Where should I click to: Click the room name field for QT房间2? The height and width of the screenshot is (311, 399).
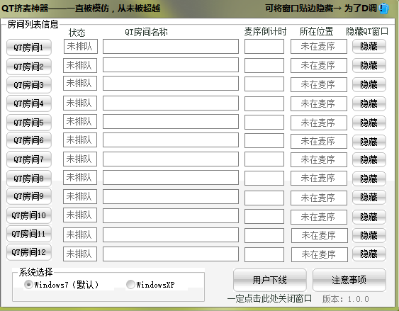point(171,65)
